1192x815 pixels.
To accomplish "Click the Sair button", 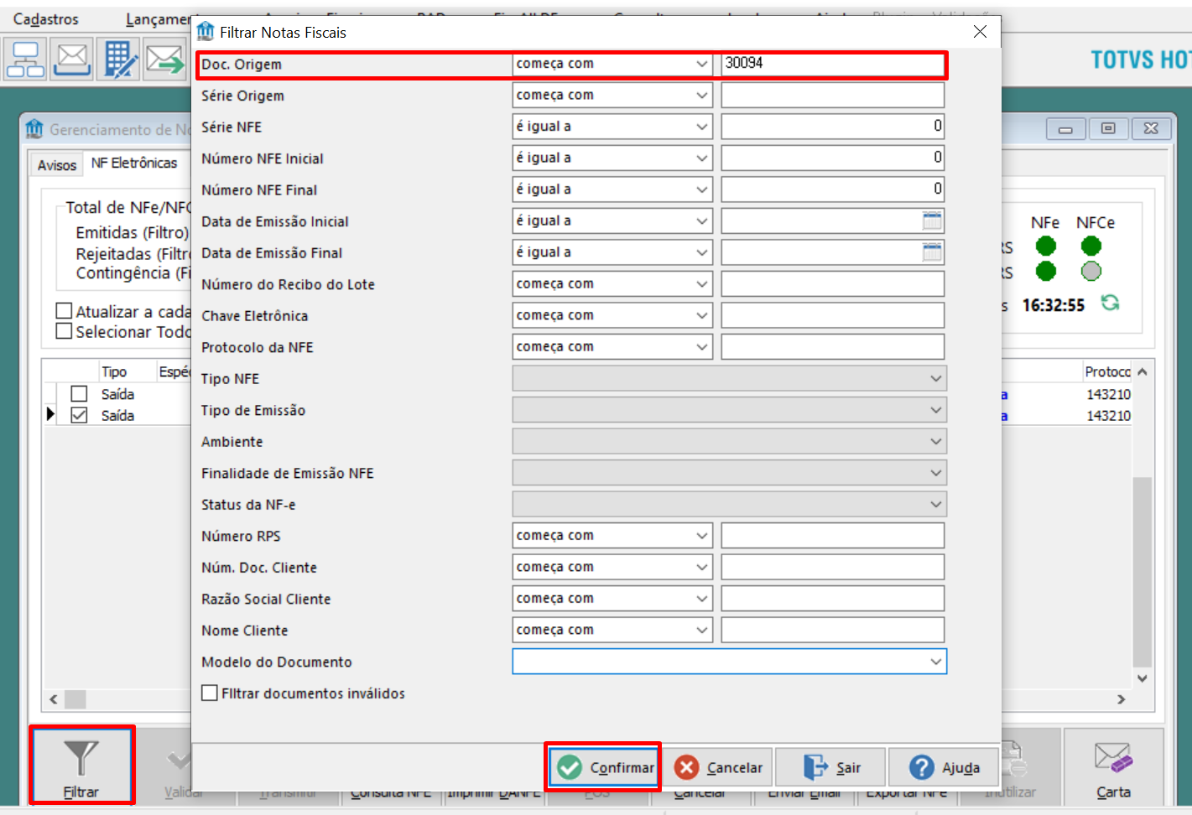I will (830, 767).
